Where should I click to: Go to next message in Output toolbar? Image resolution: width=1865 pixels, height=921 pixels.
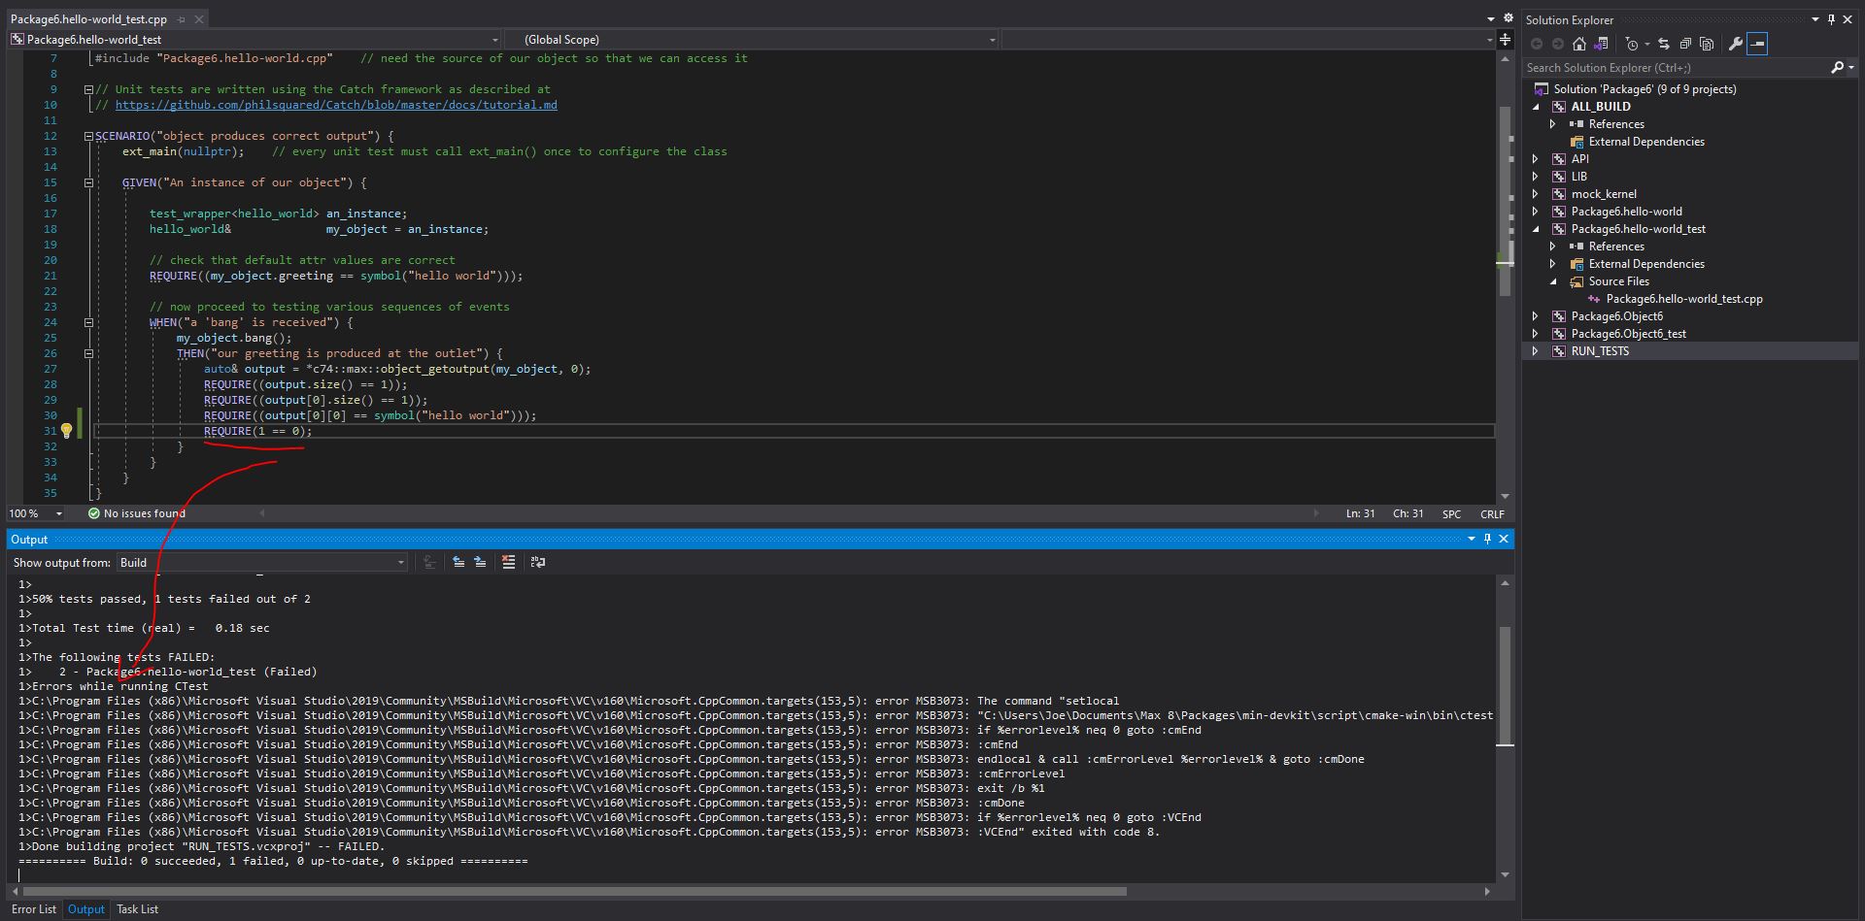pyautogui.click(x=480, y=562)
